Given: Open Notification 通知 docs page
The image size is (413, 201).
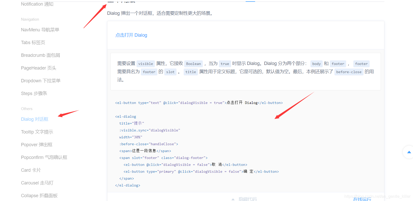Looking at the screenshot, I should pos(37,4).
